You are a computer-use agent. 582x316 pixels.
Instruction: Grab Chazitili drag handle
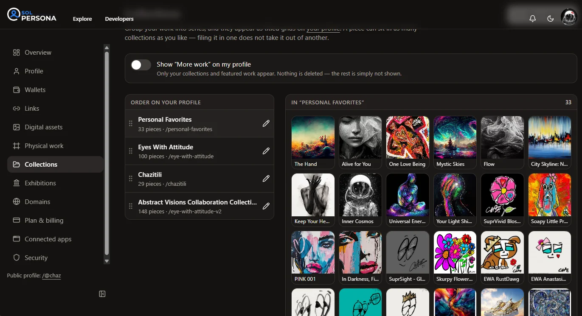point(131,179)
